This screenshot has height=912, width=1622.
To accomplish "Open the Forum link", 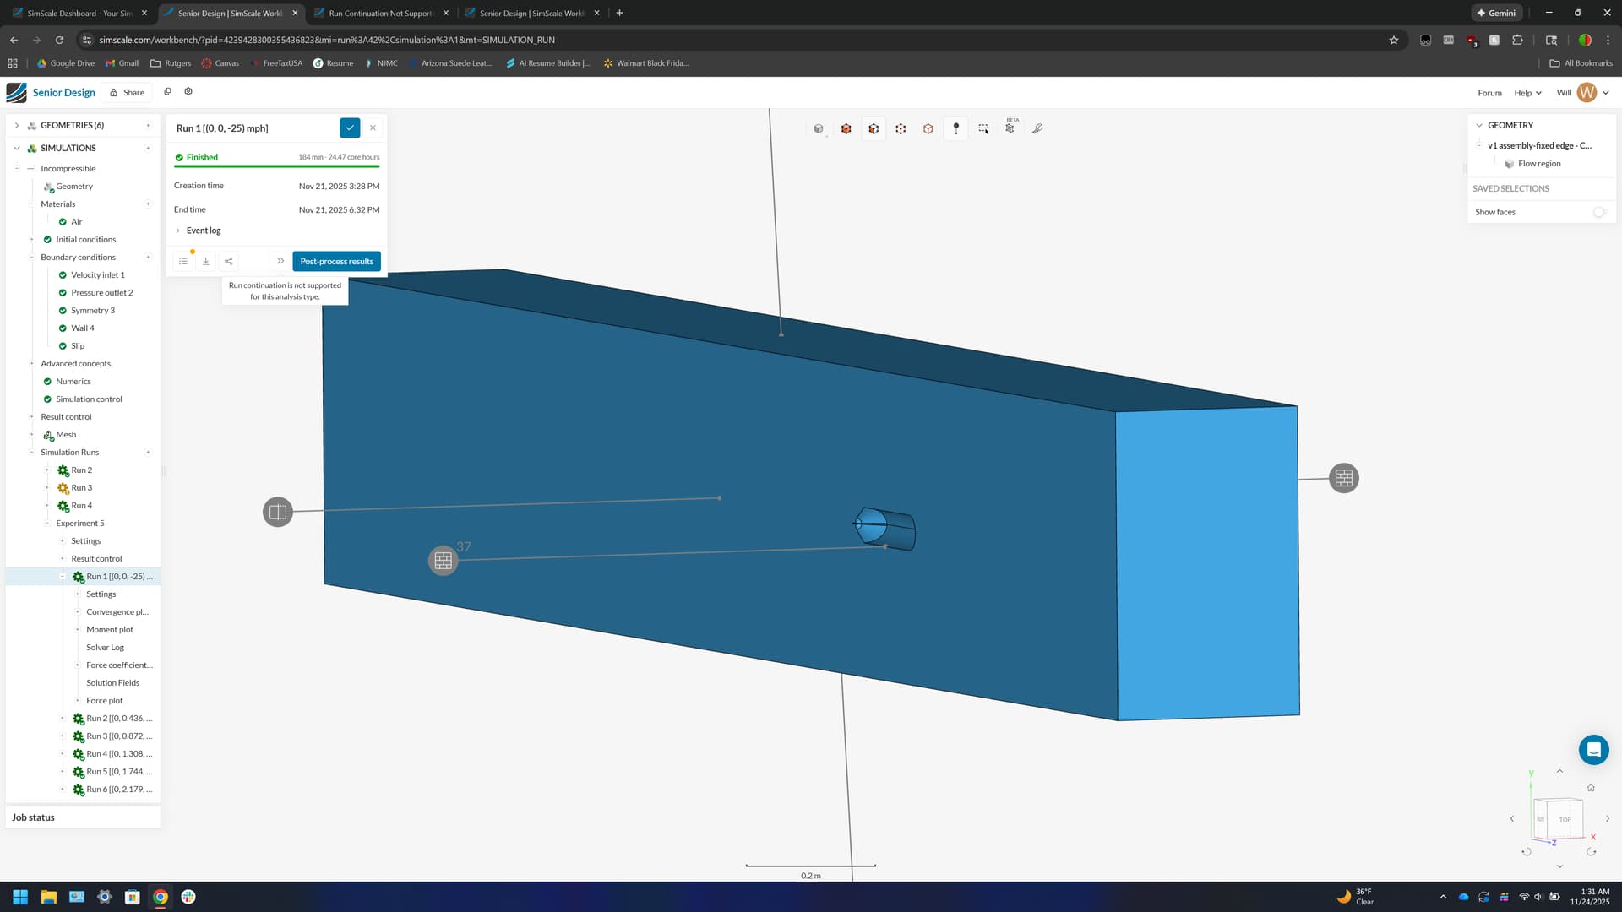I will click(1489, 93).
